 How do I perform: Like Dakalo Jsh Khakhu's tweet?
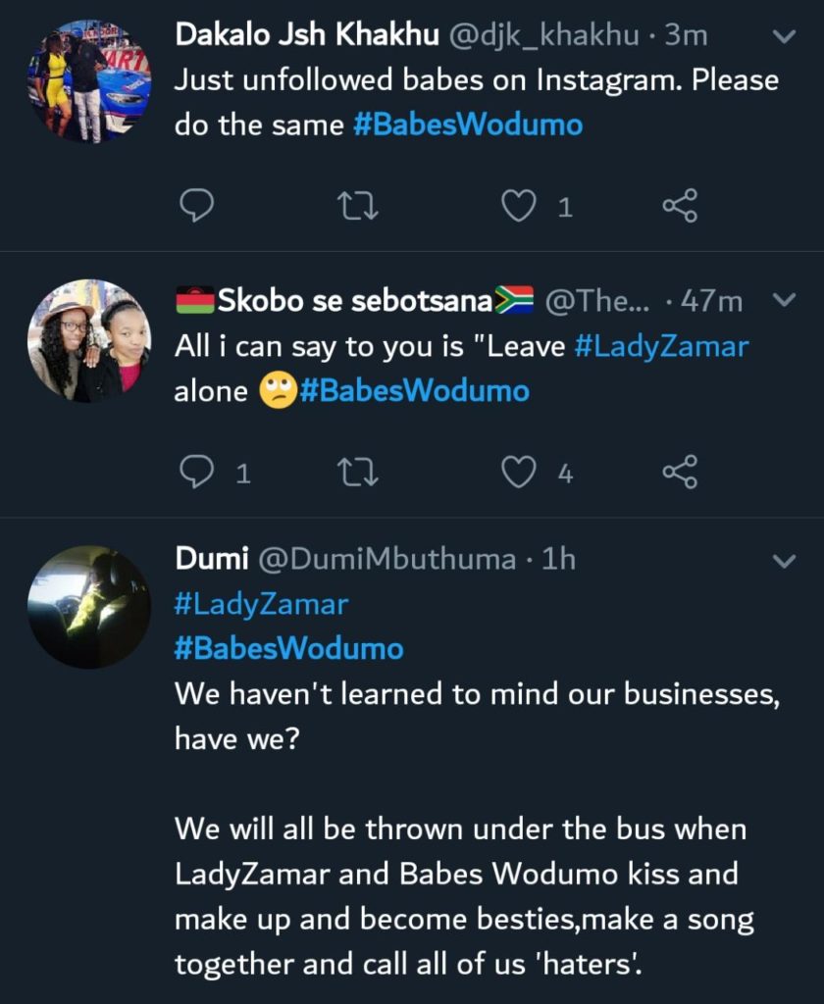[519, 206]
